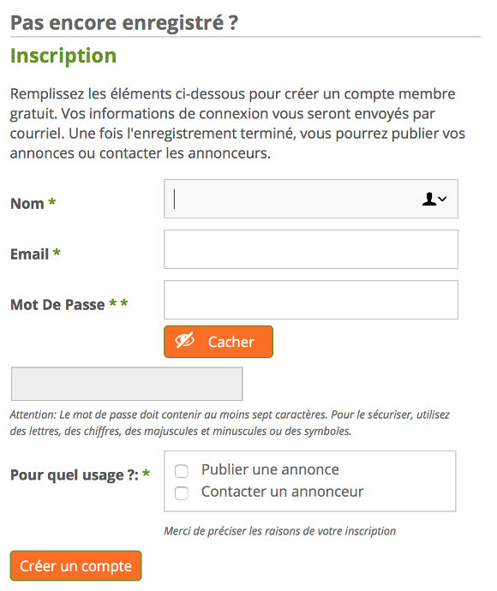
Task: Click the Pas encore enregistré heading
Action: (x=124, y=22)
